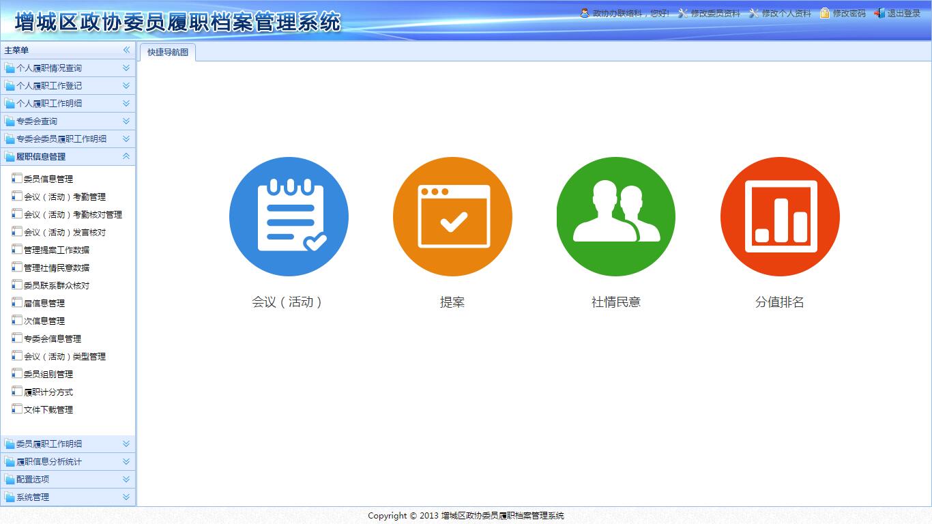Viewport: 932px width, 524px height.
Task: Expand the 配置选项 section
Action: point(68,479)
